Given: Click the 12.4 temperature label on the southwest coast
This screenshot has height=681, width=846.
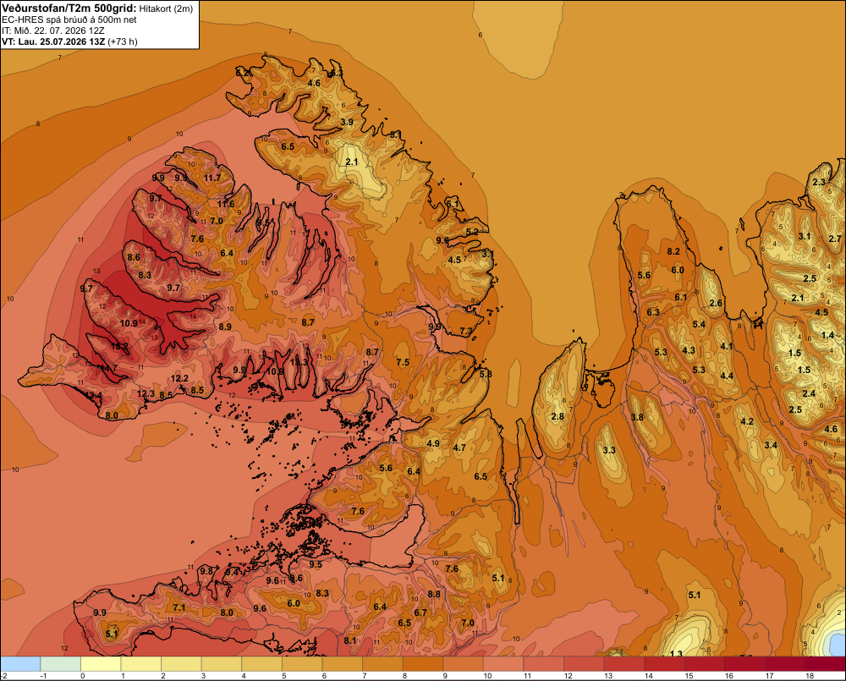Looking at the screenshot, I should pos(93,396).
